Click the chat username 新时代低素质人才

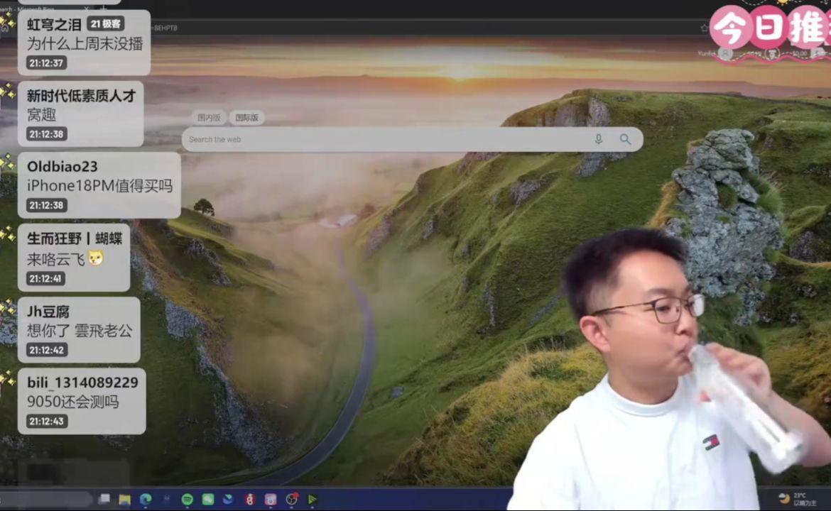[82, 96]
